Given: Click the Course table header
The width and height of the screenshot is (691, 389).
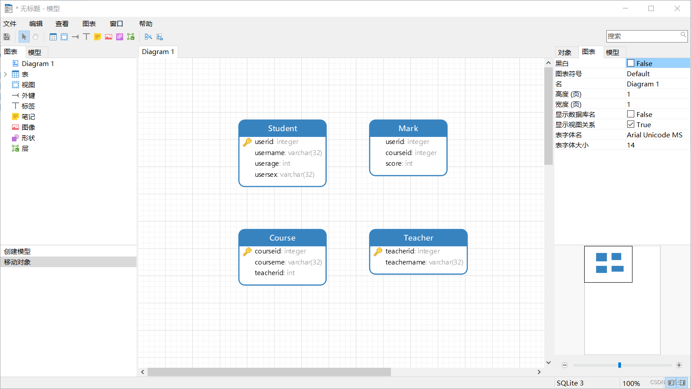Looking at the screenshot, I should [x=282, y=238].
